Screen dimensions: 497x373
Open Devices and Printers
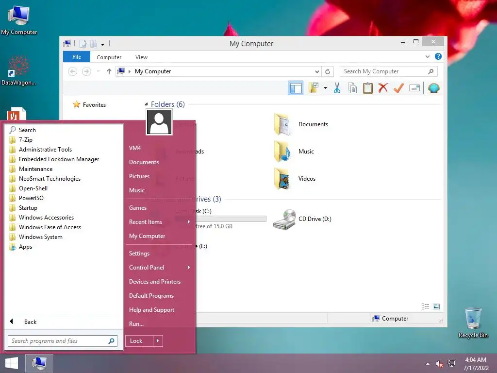pos(155,282)
